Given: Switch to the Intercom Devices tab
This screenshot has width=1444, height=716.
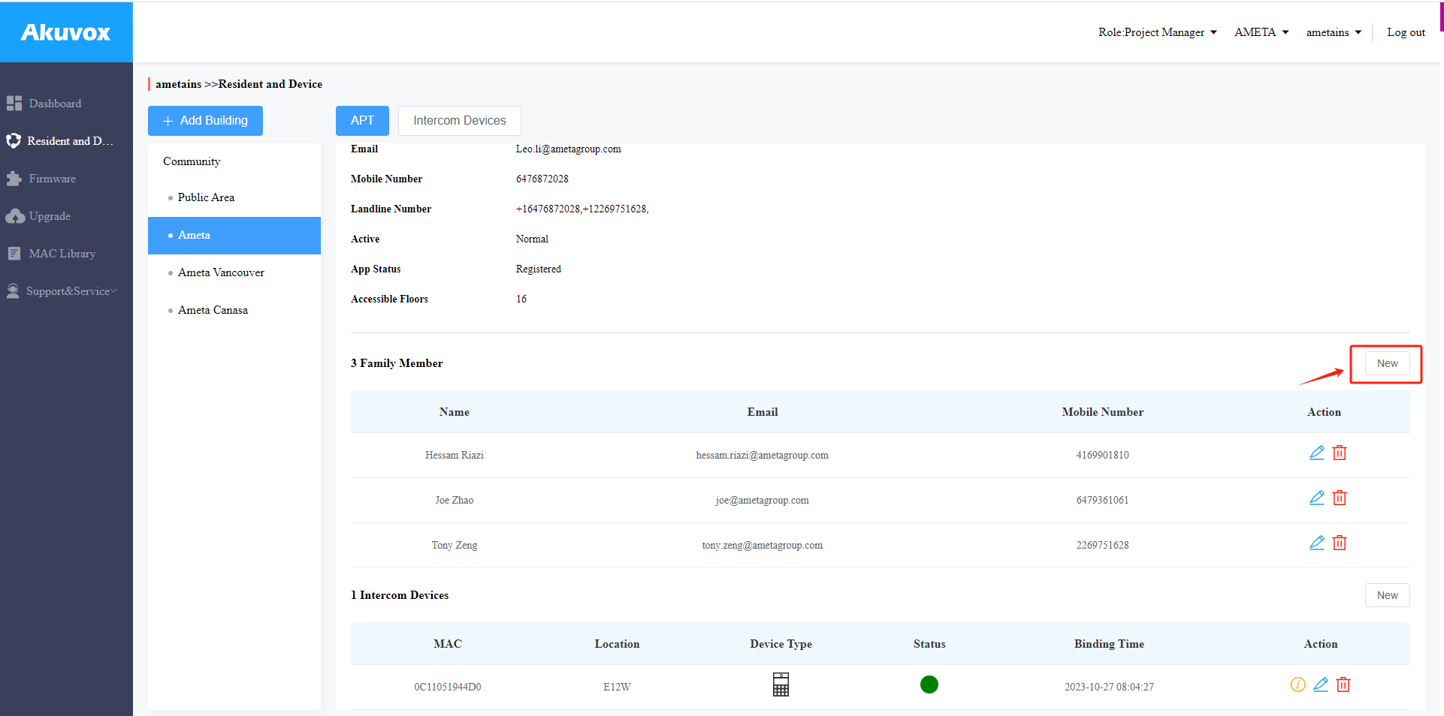Looking at the screenshot, I should [460, 121].
